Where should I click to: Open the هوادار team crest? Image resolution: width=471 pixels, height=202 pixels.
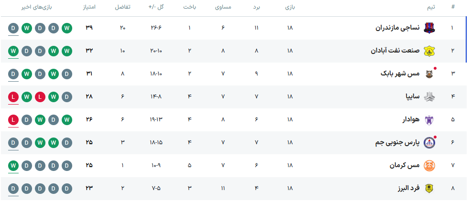pos(429,119)
